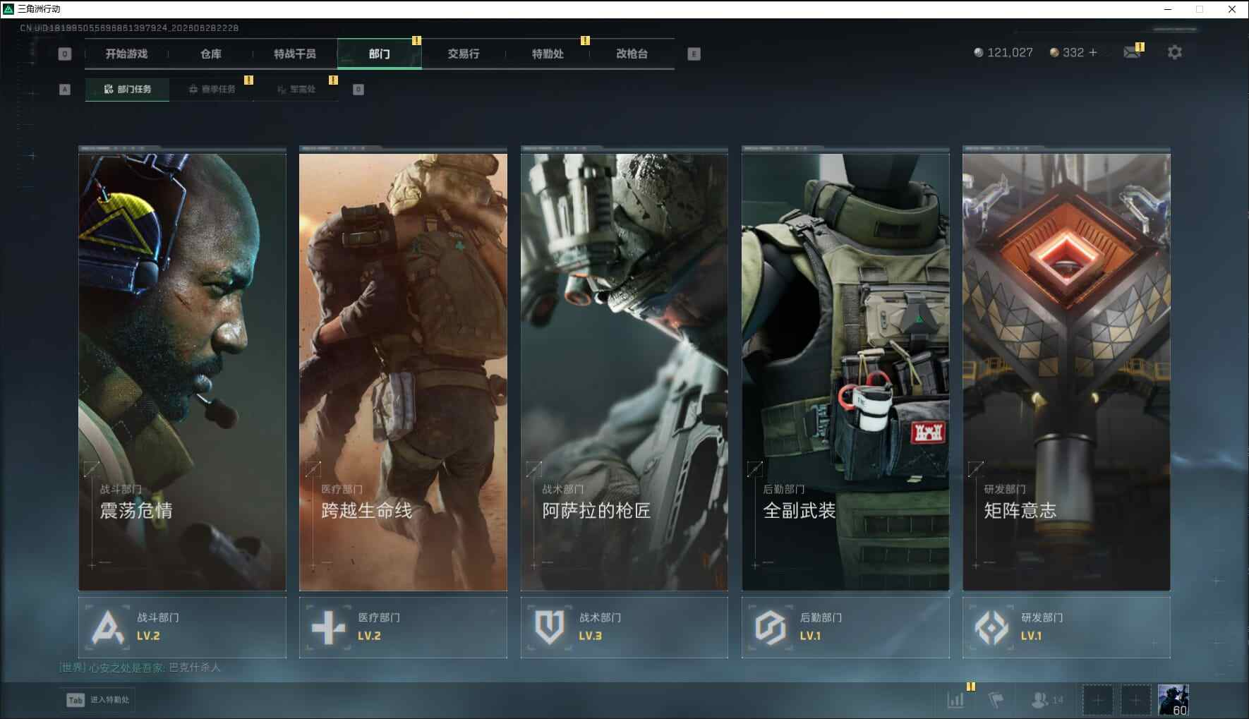
Task: Invite teammate using second empty plus slot
Action: pyautogui.click(x=1135, y=700)
